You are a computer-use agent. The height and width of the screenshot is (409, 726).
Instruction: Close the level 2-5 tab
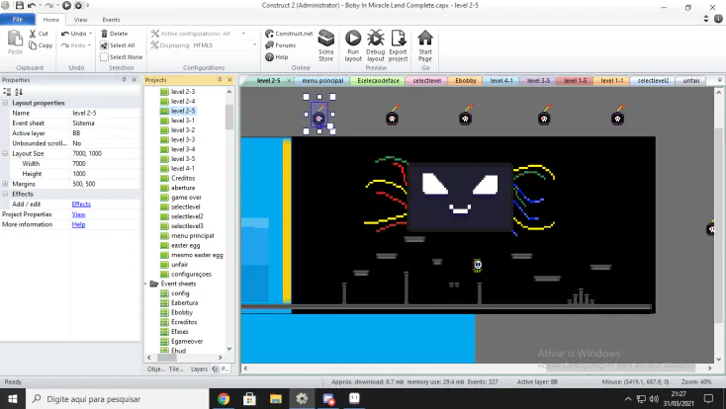pos(289,80)
